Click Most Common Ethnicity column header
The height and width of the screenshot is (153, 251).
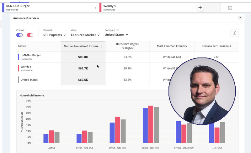coord(172,46)
